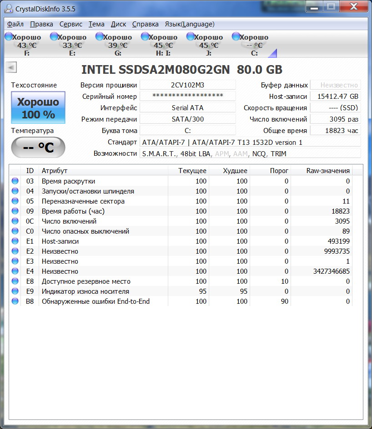The image size is (372, 429).
Task: Click the firmware version field 2CV102M3
Action: [187, 85]
